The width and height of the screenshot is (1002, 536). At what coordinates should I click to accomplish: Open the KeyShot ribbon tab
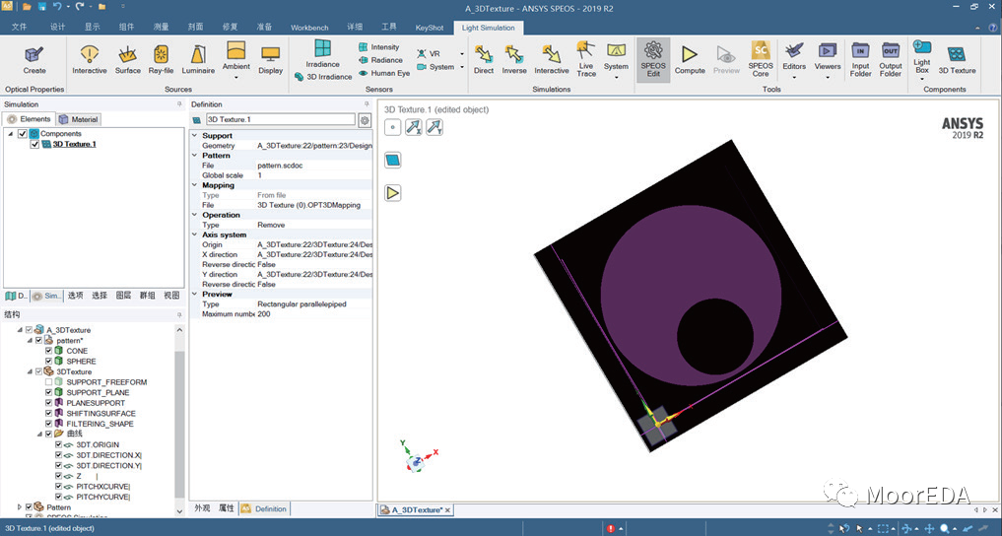pos(430,28)
